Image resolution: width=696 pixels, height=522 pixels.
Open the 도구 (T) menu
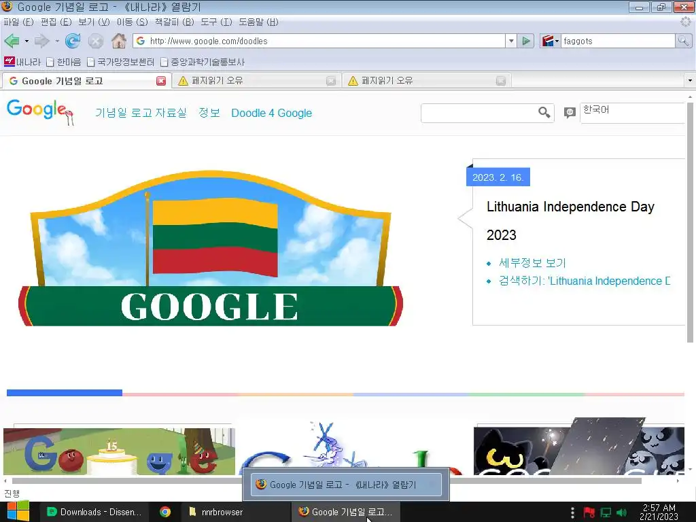coord(216,22)
